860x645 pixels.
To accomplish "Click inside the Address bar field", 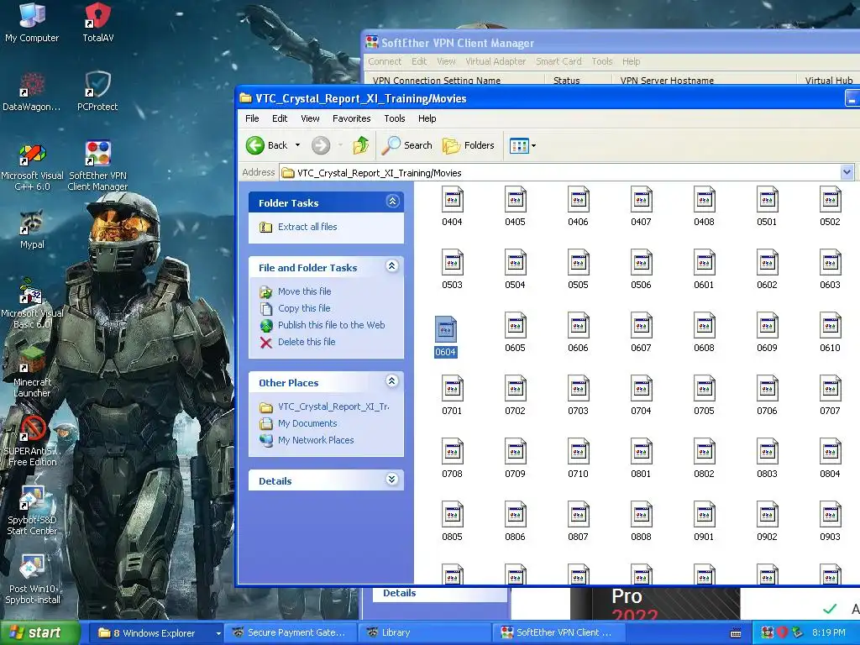I will [559, 173].
